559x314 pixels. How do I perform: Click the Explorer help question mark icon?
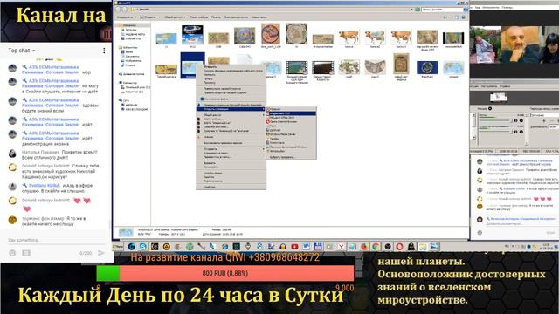464,17
